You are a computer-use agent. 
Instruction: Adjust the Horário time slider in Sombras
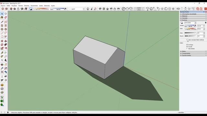click(x=191, y=26)
